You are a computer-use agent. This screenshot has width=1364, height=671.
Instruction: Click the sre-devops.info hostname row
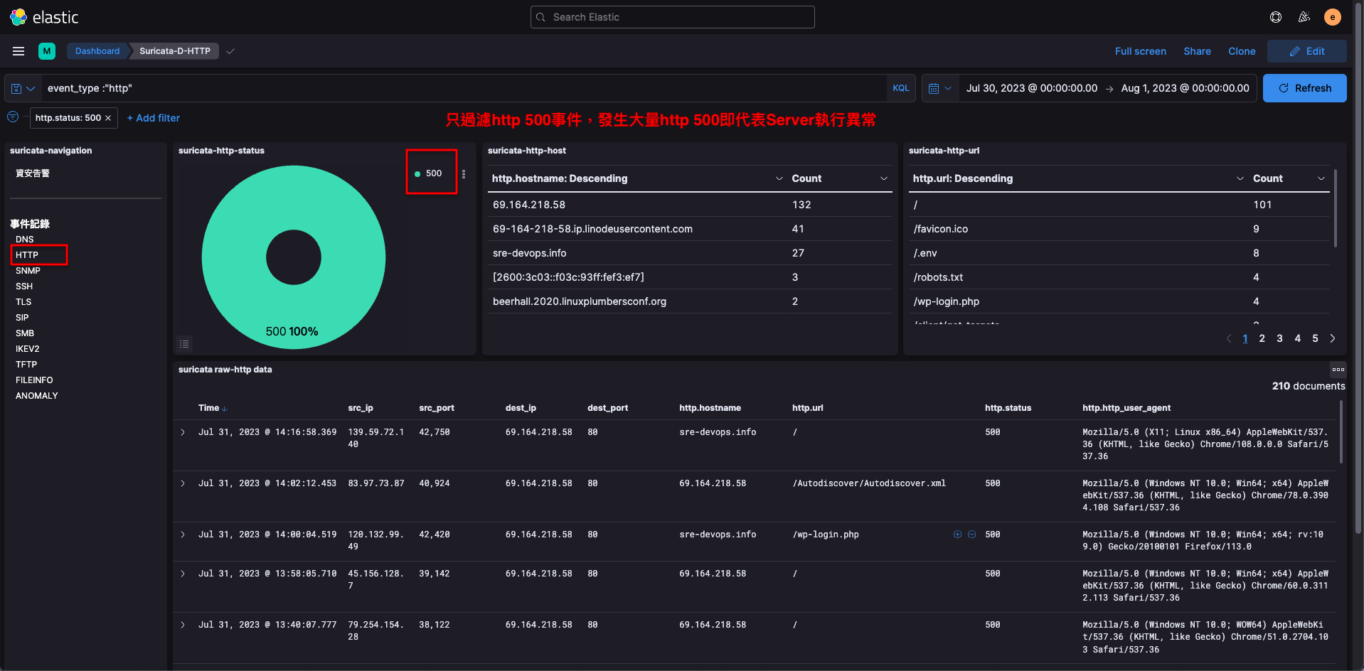690,253
